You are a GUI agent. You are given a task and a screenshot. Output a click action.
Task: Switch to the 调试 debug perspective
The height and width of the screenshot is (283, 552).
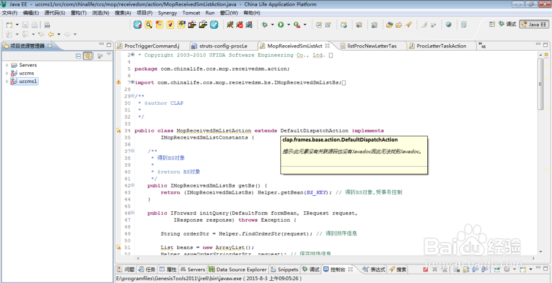(507, 24)
